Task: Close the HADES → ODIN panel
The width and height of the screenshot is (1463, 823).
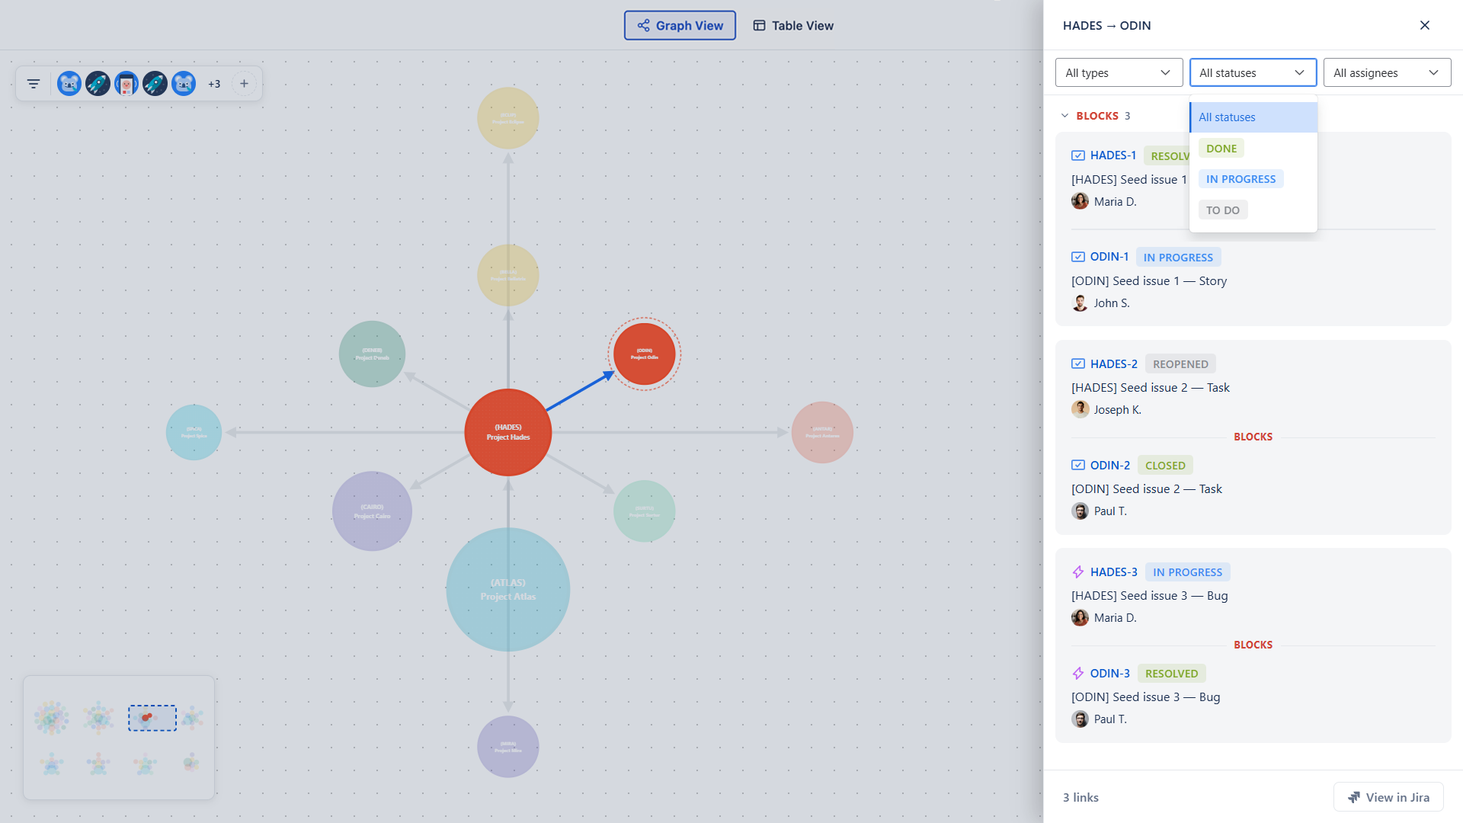Action: point(1425,25)
